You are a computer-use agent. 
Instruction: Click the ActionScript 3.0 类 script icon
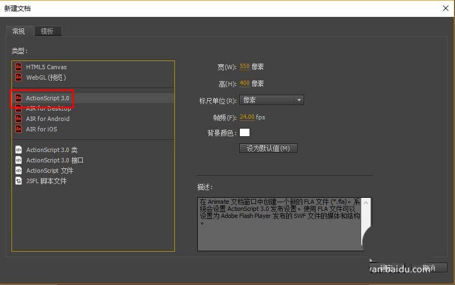(x=19, y=150)
